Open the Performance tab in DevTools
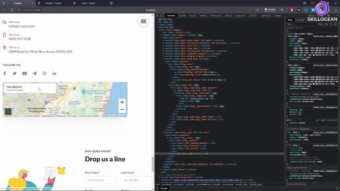 (x=216, y=15)
